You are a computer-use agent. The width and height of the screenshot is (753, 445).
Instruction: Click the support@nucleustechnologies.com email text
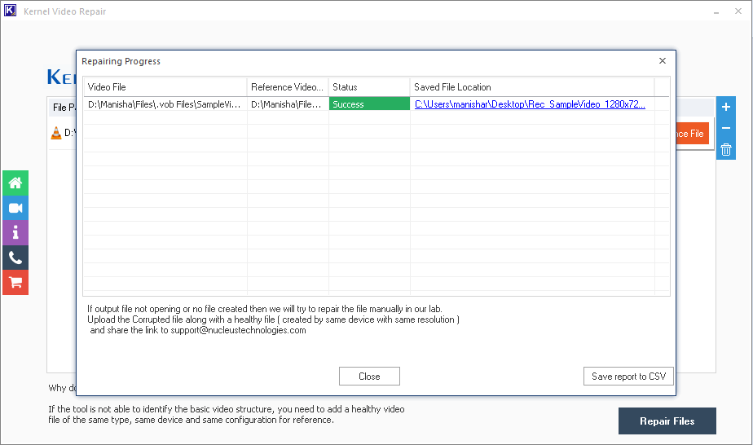(x=238, y=330)
